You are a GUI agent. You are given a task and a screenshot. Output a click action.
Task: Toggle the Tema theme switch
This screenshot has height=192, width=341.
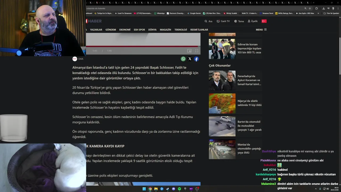coord(239,21)
